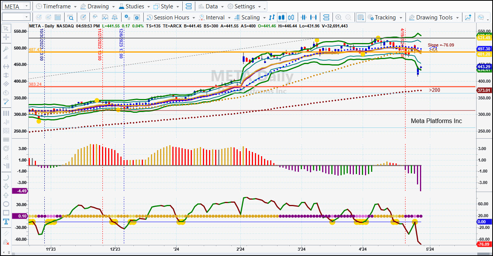Click the stacked panels icon near zoom
Image resolution: width=493 pixels, height=256 pixels.
point(326,18)
